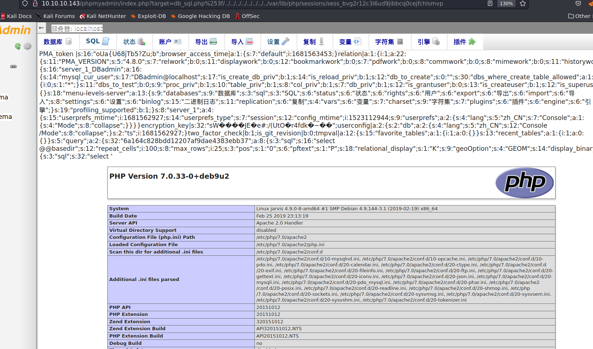
Task: Click the PHP logo image
Action: click(x=524, y=183)
